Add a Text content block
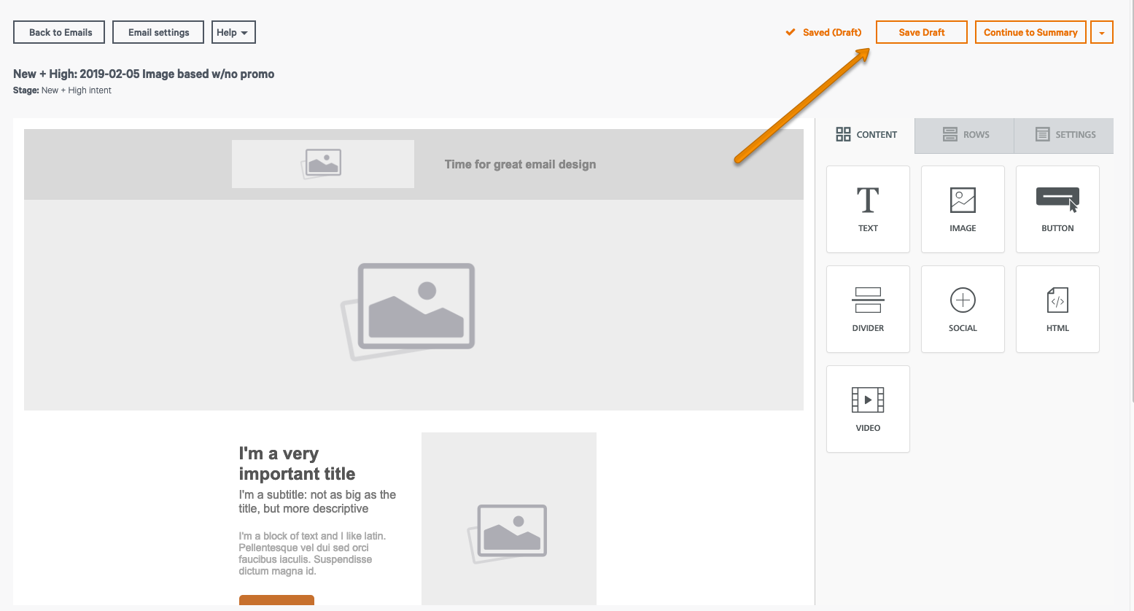 868,209
